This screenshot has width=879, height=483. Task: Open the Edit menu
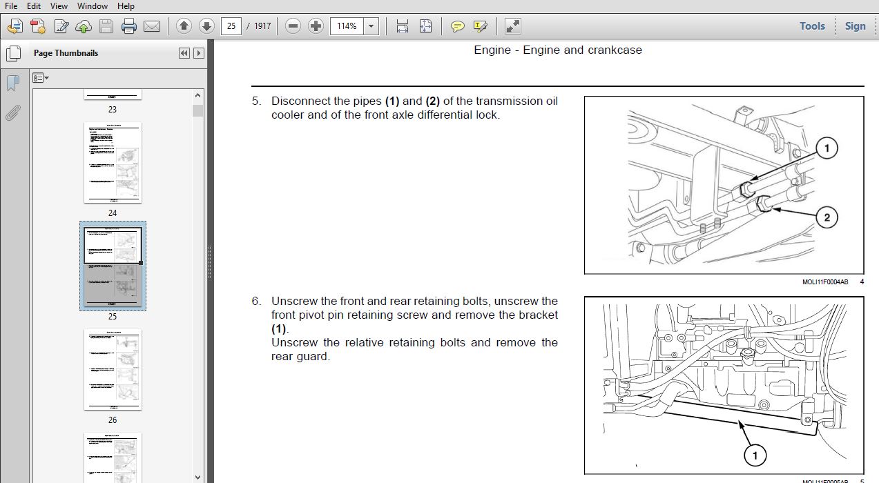point(34,6)
